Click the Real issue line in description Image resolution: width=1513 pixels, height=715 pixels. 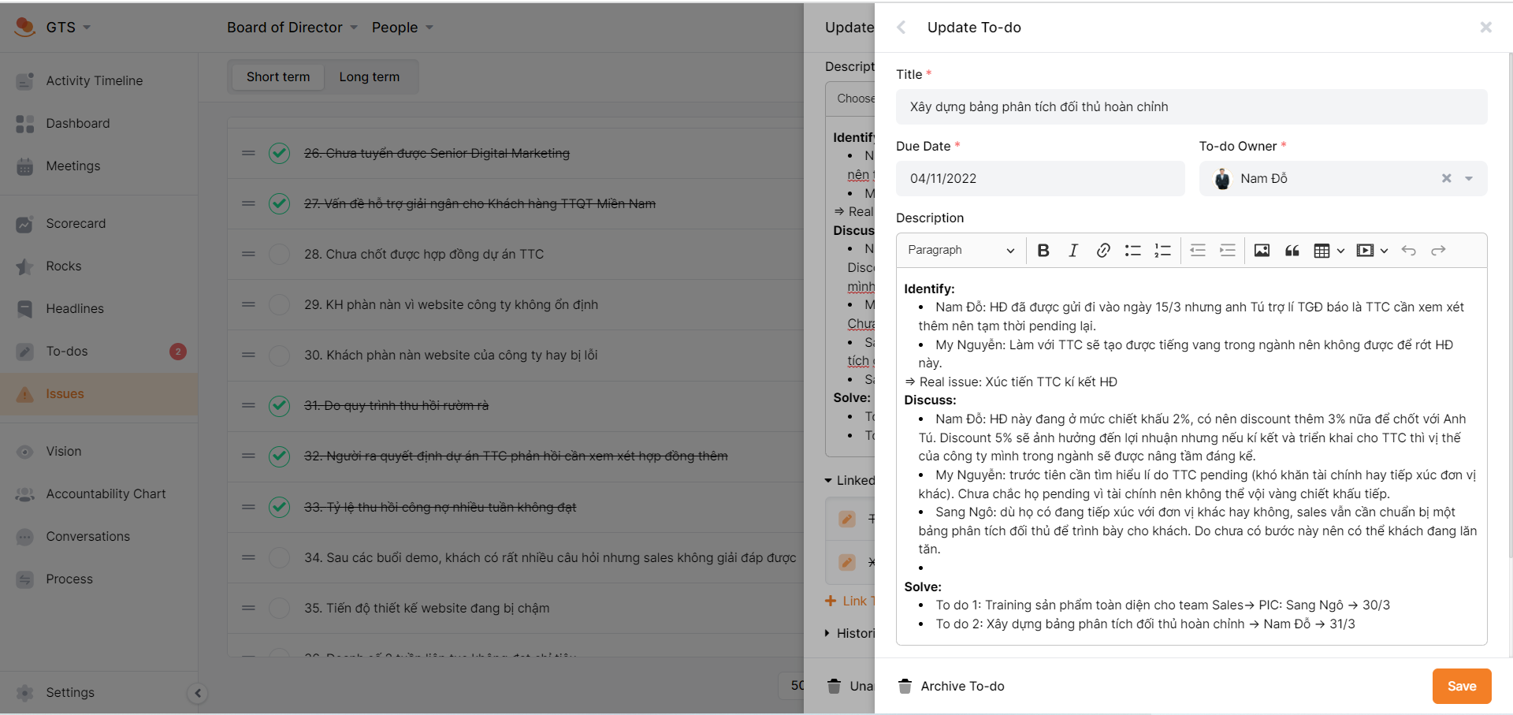coord(1011,382)
